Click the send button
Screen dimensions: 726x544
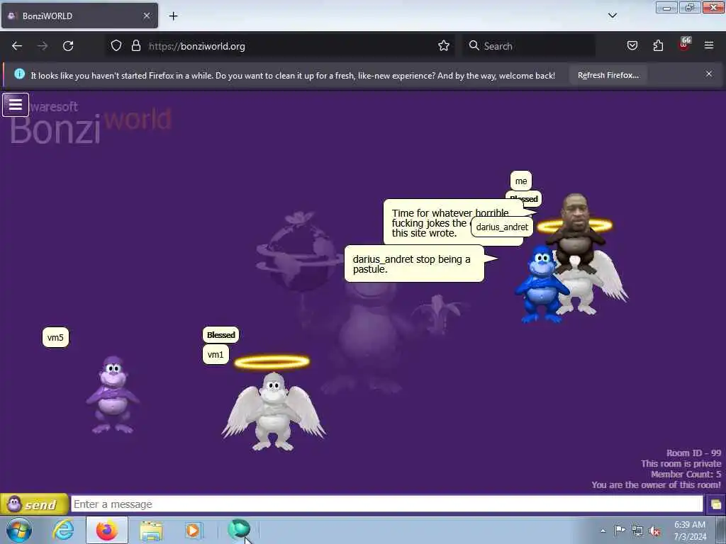pyautogui.click(x=34, y=504)
